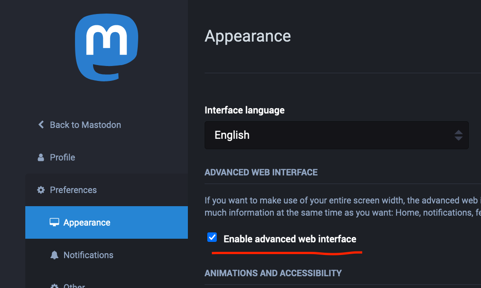Image resolution: width=481 pixels, height=288 pixels.
Task: Select the highlighted Appearance menu label
Action: [87, 222]
